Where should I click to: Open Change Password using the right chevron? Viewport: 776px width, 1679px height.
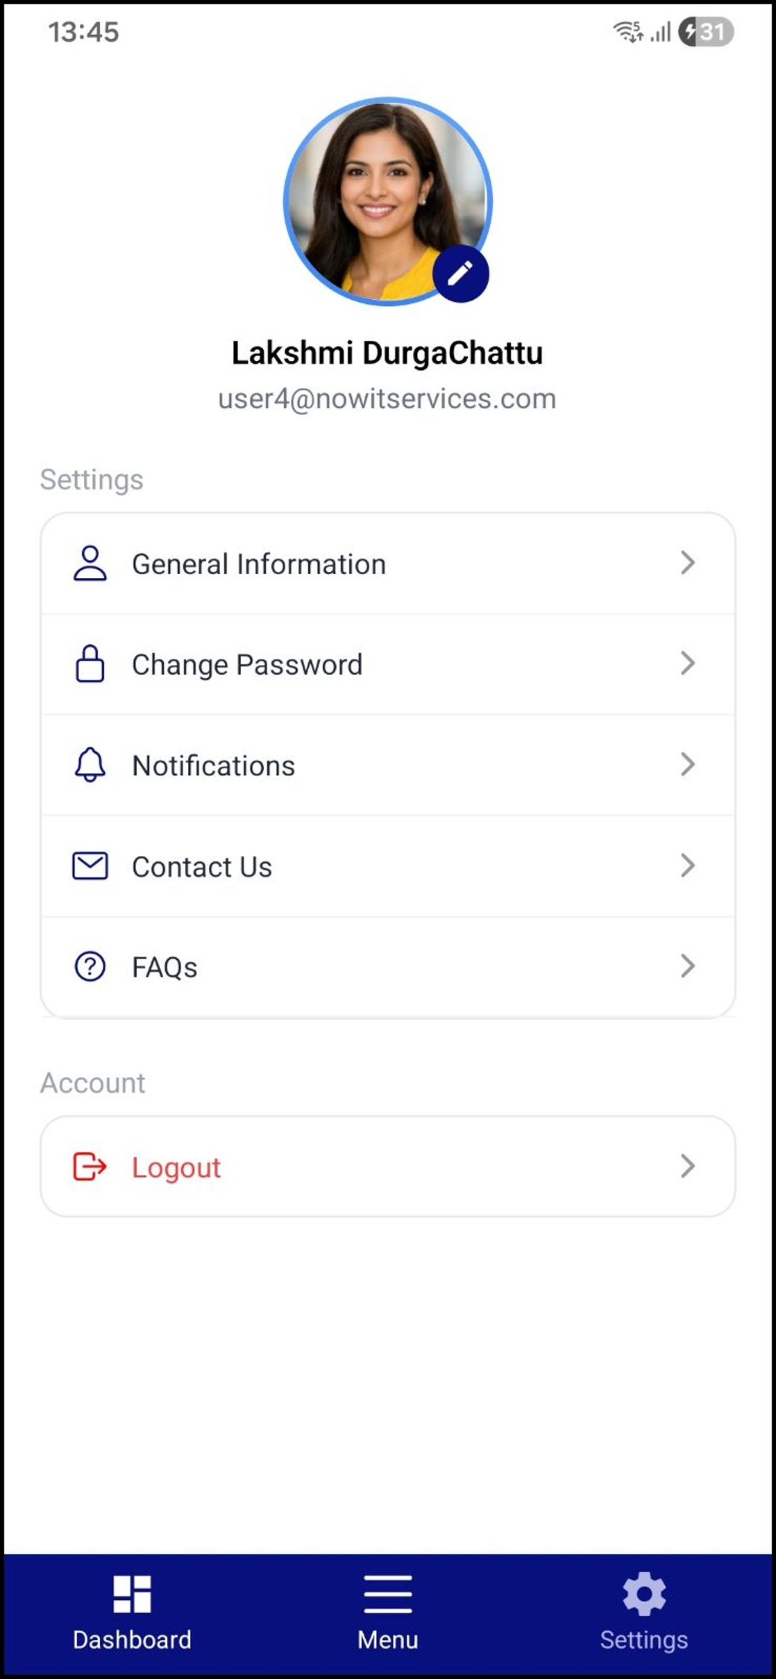[687, 664]
